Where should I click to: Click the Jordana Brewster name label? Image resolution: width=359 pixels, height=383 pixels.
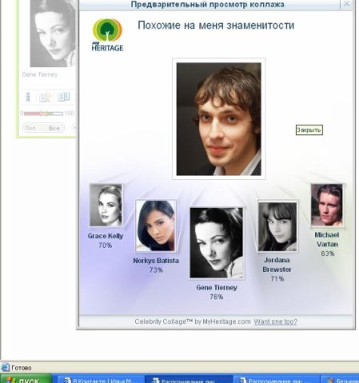(x=277, y=265)
